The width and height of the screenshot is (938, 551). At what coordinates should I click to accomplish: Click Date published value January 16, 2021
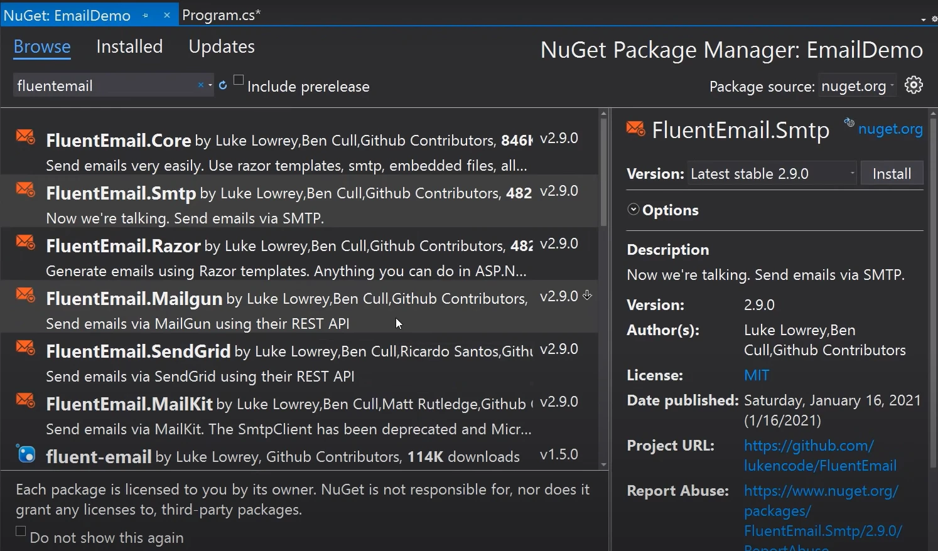pyautogui.click(x=833, y=410)
